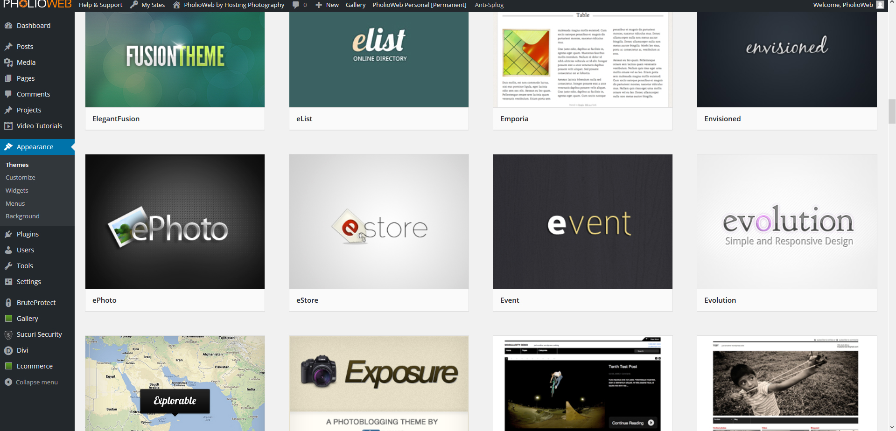The image size is (896, 431).
Task: Open the Settings menu label
Action: [29, 282]
